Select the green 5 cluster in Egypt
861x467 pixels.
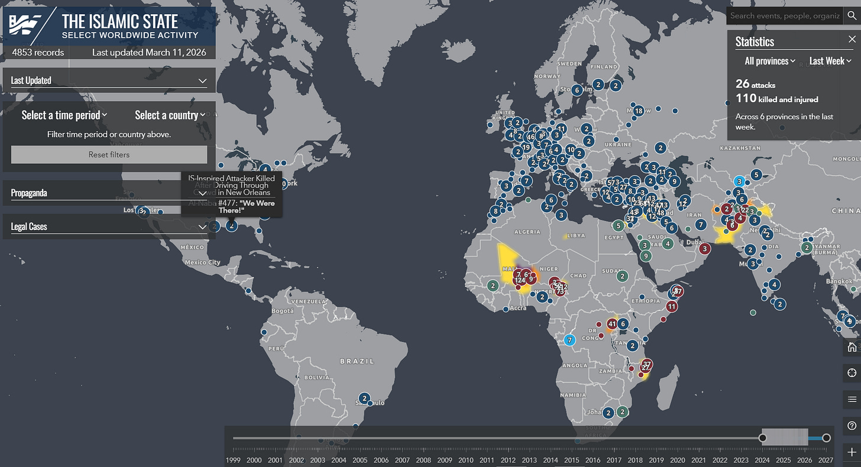click(618, 226)
